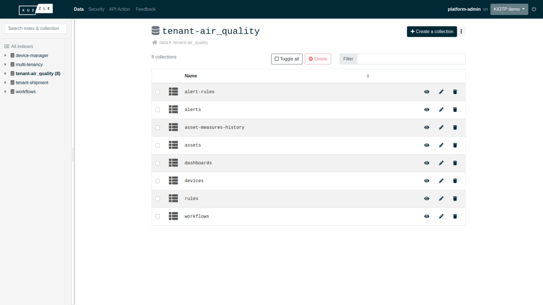Viewport: 543px width, 305px height.
Task: Click the power/logout icon in the top-right corner
Action: 534,8
